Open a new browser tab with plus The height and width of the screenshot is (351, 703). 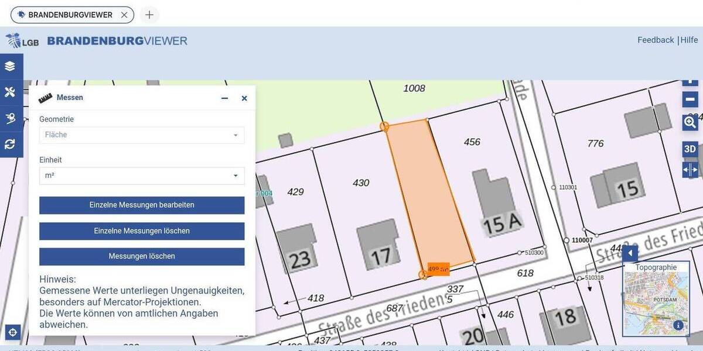click(x=149, y=15)
